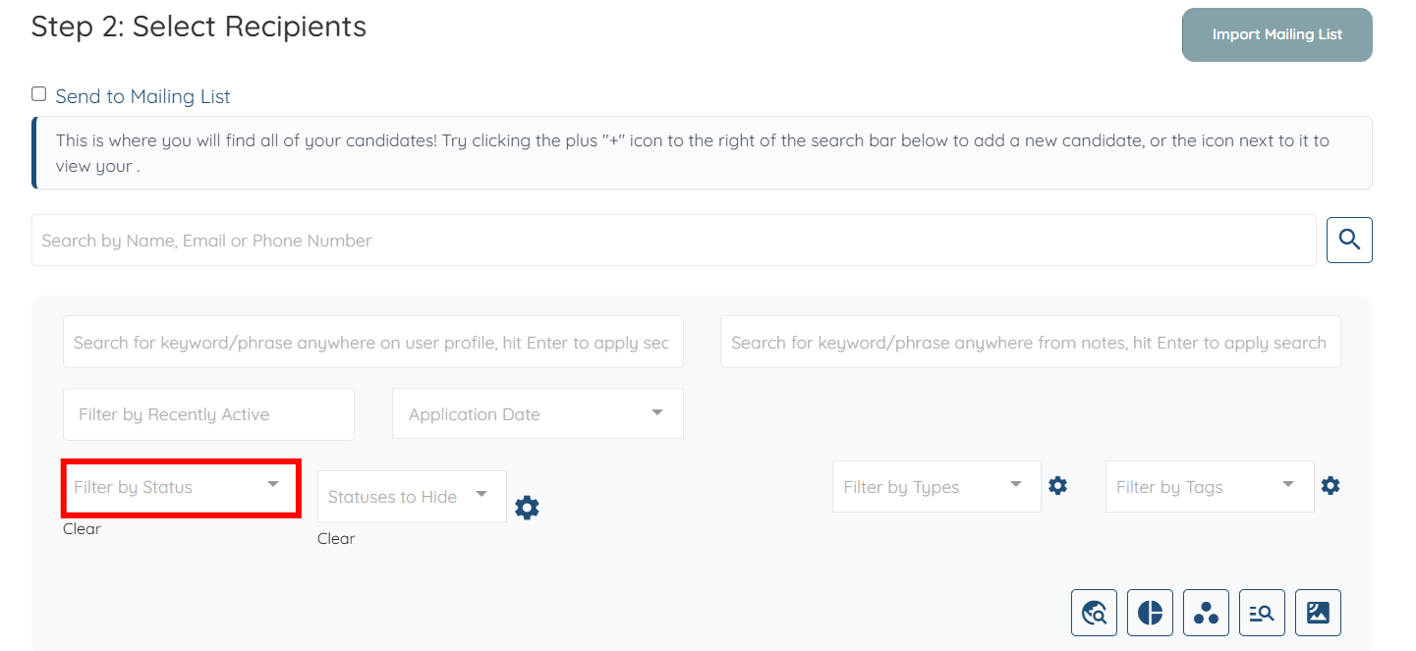
Task: Click gear icon beside Filter by Tags
Action: point(1331,485)
